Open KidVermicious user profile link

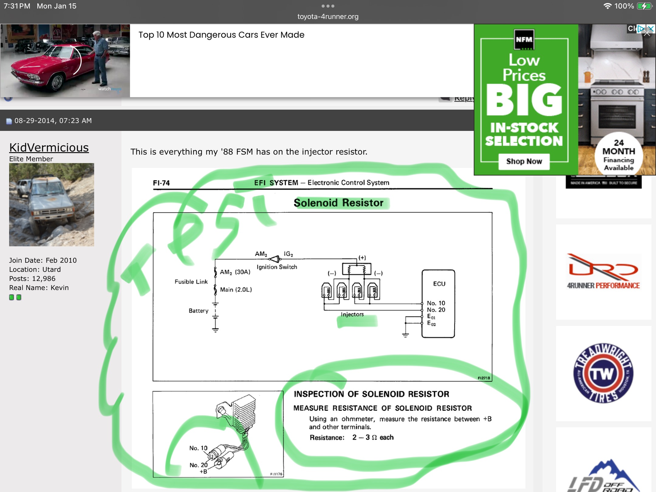pyautogui.click(x=49, y=148)
